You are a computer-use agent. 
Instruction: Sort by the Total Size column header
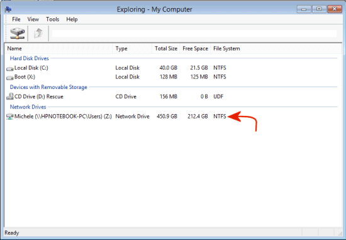pos(166,49)
